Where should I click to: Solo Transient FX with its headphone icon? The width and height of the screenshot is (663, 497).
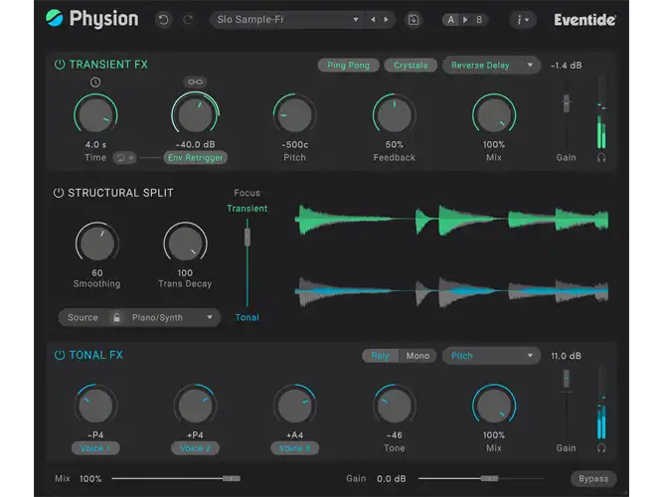(x=601, y=157)
